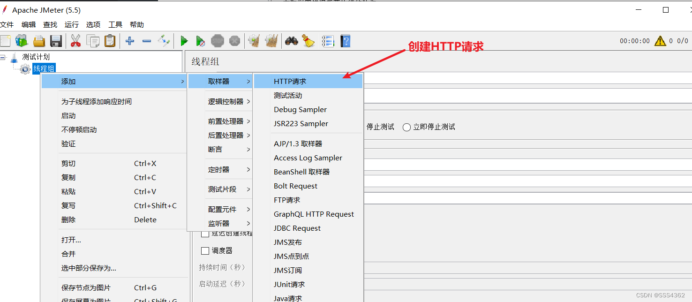Collapse all nodes with the minus icon

[147, 41]
